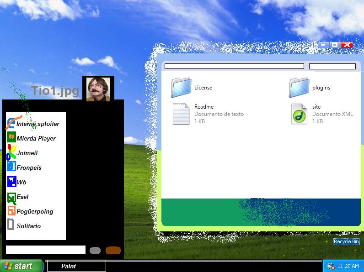Select the site file name
The width and height of the screenshot is (364, 272).
pyautogui.click(x=316, y=107)
